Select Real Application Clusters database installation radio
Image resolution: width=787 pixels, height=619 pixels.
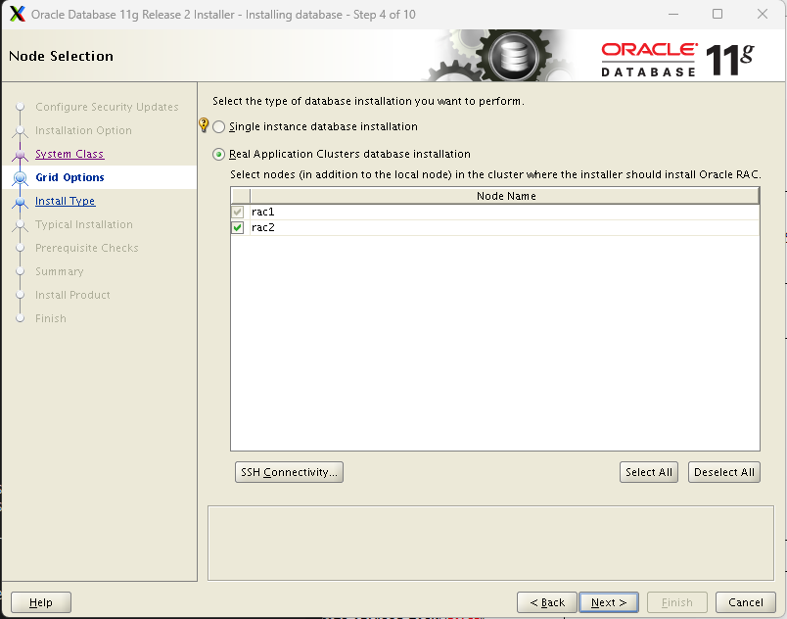(x=219, y=154)
